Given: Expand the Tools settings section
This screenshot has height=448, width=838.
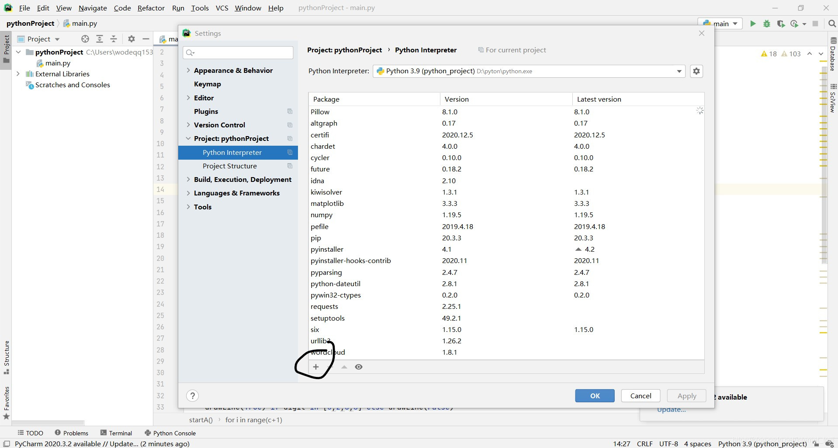Looking at the screenshot, I should 188,207.
